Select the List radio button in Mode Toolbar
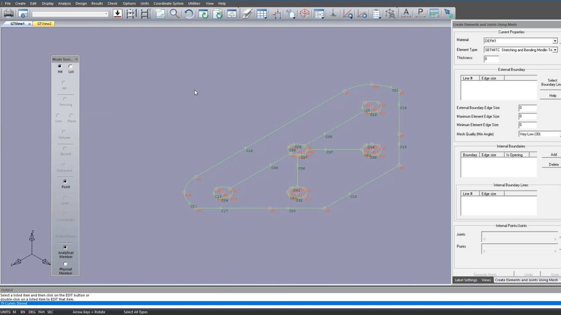Viewport: 561px width, 315px height. coord(70,66)
